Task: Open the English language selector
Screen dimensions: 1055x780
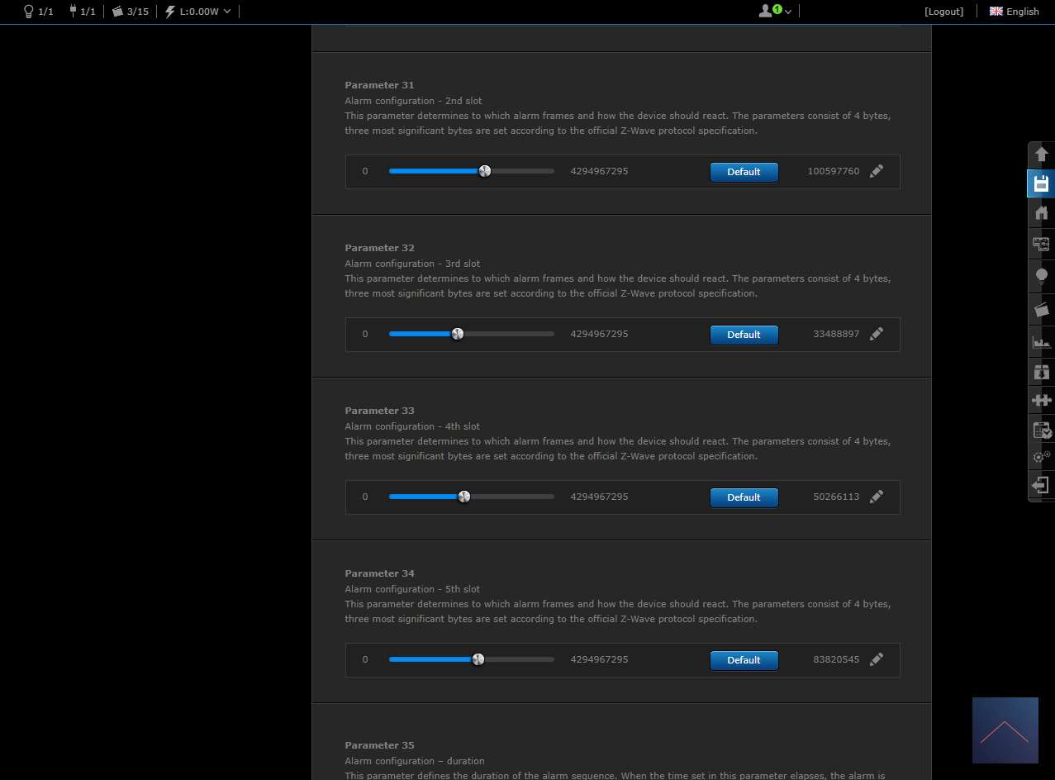Action: [1015, 12]
